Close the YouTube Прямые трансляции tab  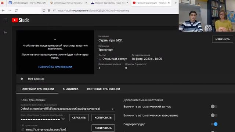169,3
